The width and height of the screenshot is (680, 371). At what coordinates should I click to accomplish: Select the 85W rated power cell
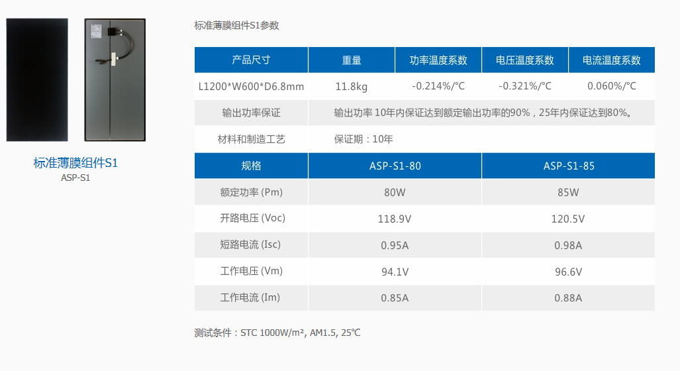(568, 192)
